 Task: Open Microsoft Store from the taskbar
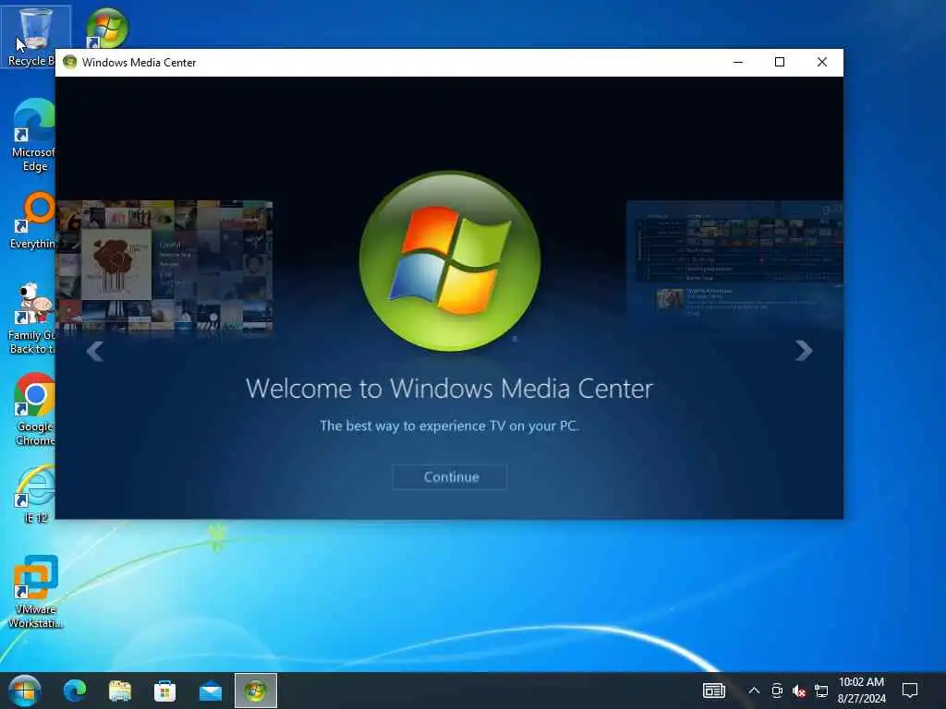click(x=164, y=691)
